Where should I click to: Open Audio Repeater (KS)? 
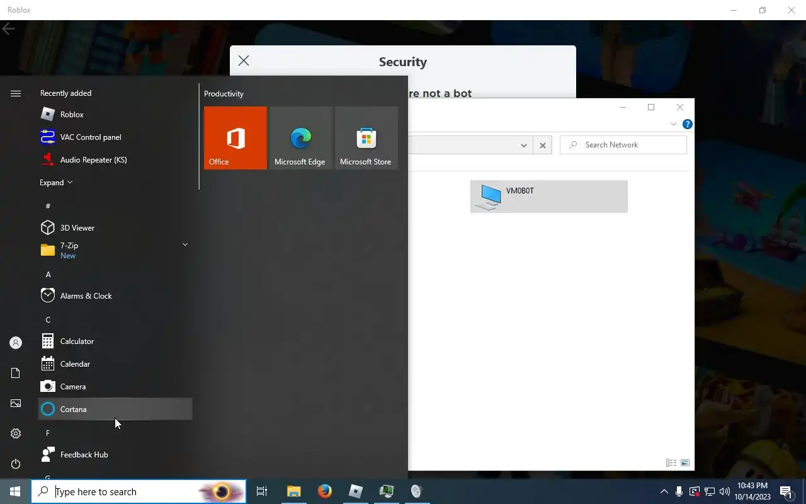(x=115, y=159)
